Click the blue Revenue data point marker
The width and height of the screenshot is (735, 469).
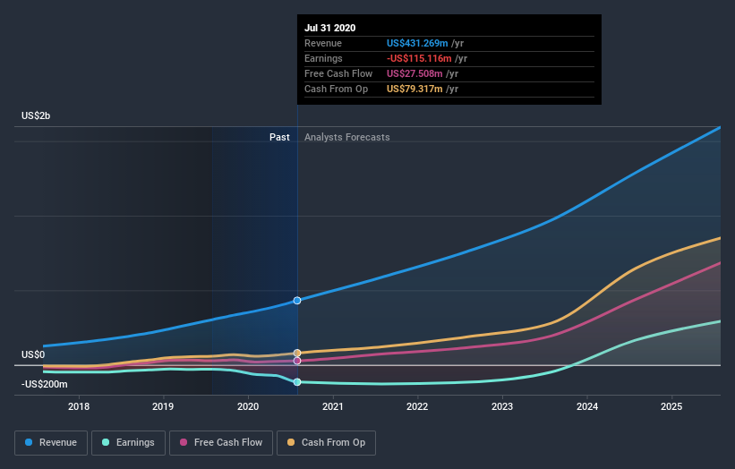(x=297, y=301)
